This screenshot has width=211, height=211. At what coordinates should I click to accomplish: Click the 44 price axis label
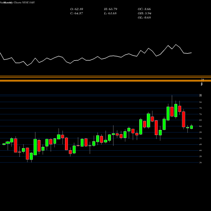pyautogui.click(x=200, y=150)
